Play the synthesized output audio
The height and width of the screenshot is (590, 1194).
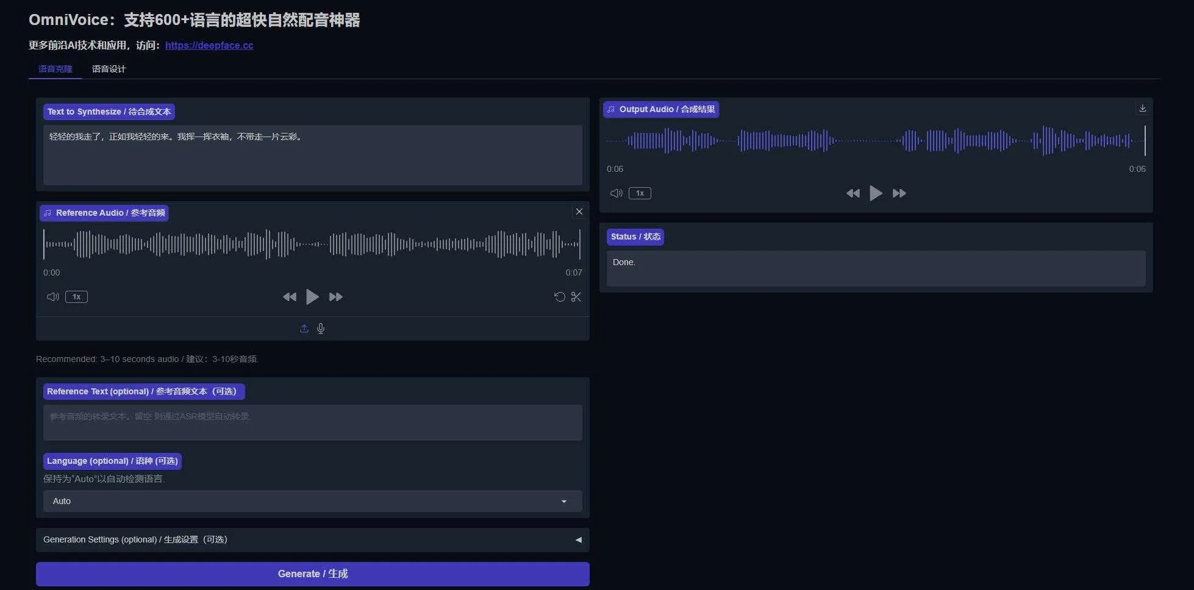tap(876, 193)
